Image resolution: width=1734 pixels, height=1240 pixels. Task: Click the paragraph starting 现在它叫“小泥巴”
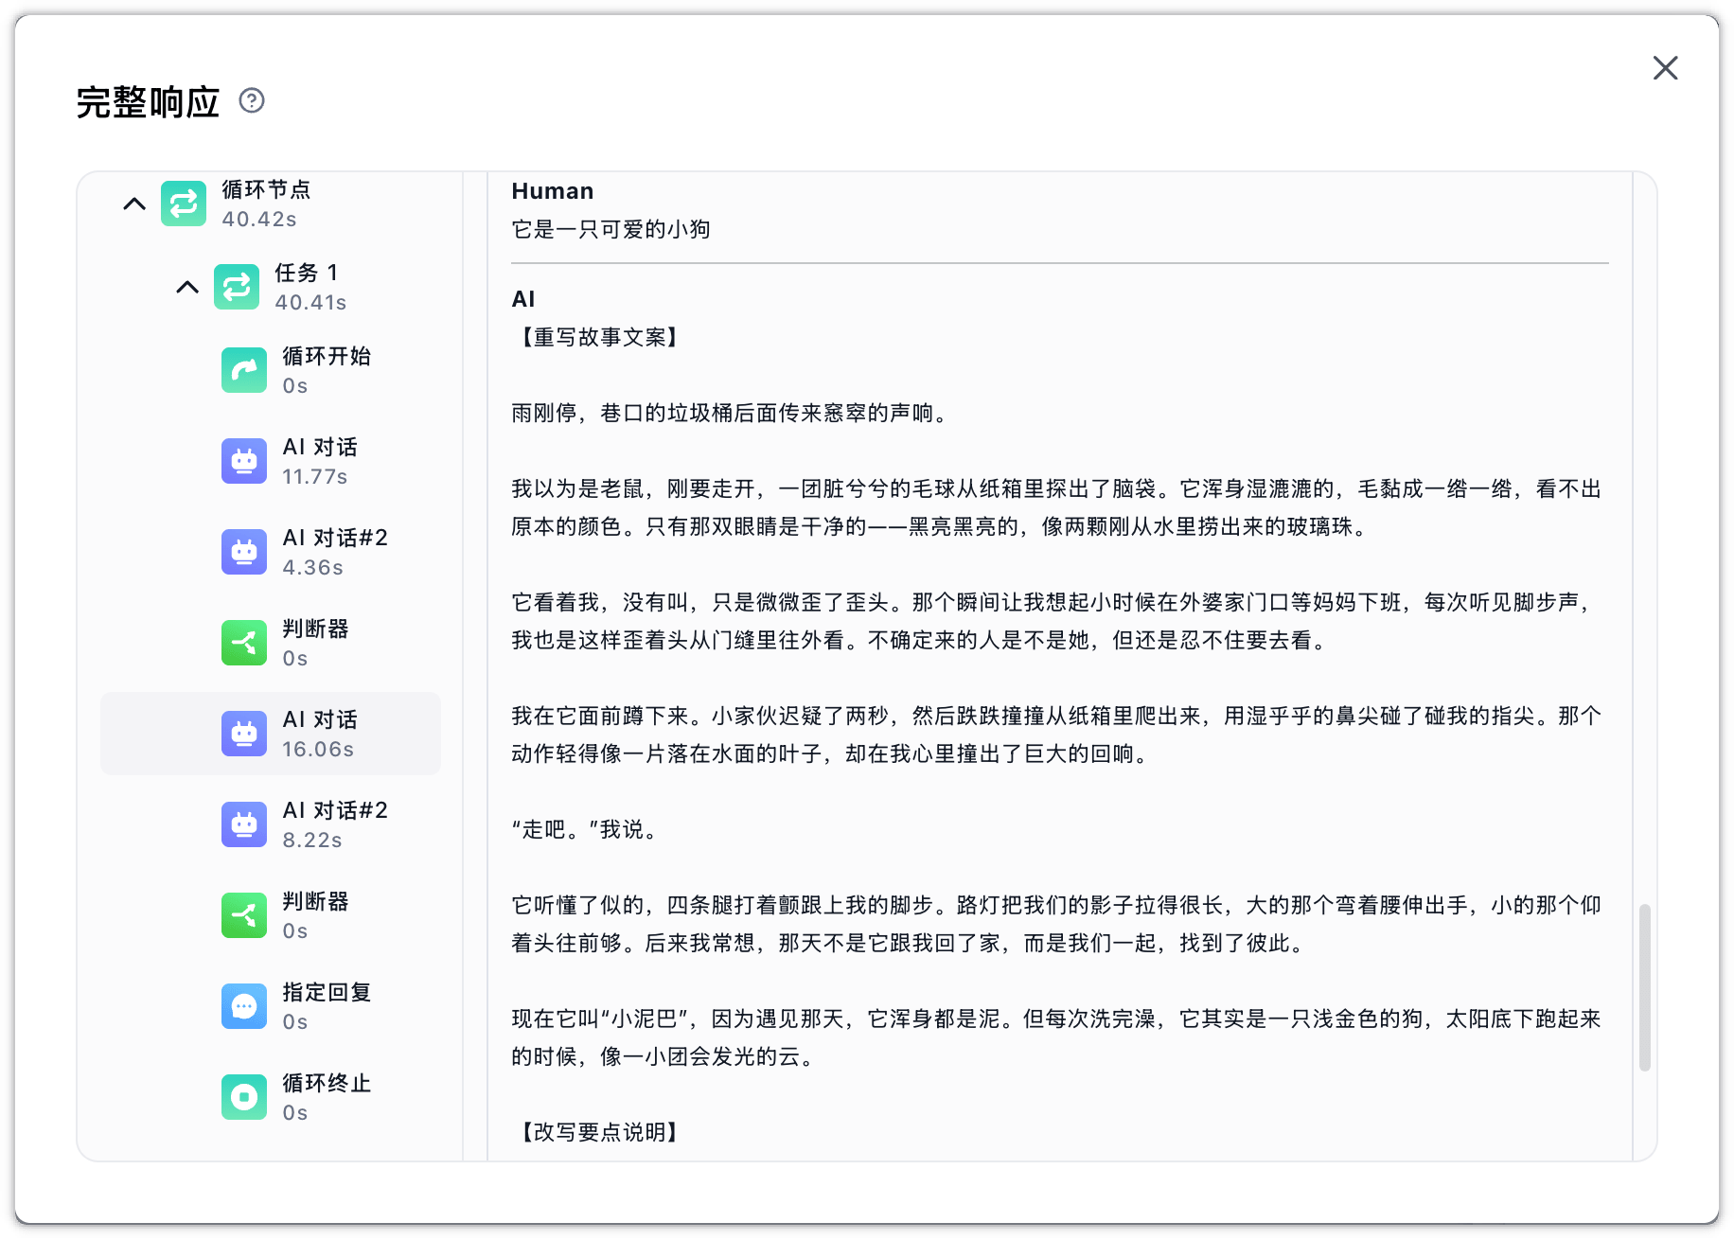pos(1056,1037)
